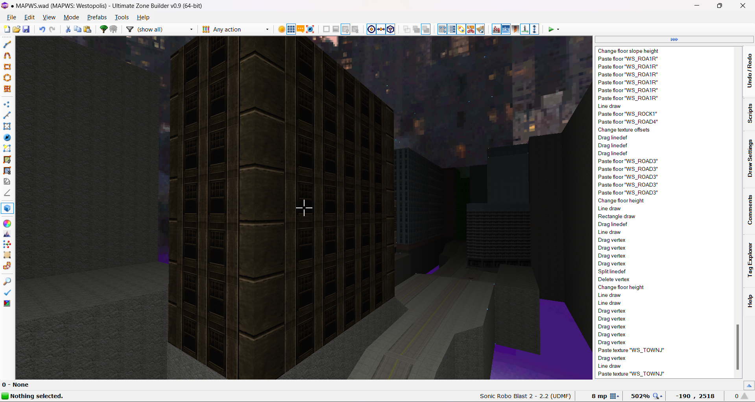Paste from clipboard icon

(x=87, y=29)
